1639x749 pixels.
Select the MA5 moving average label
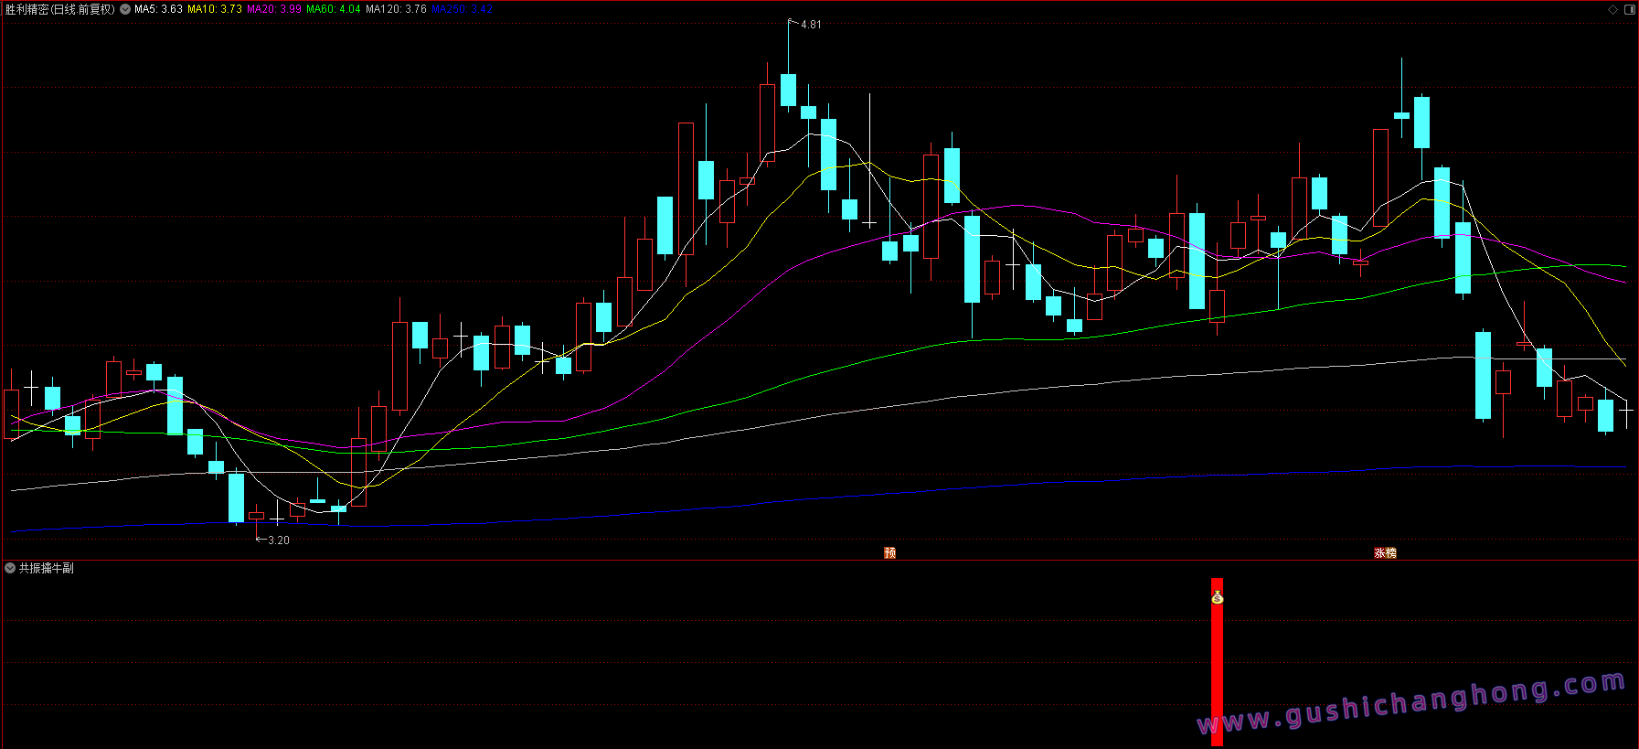tap(158, 9)
